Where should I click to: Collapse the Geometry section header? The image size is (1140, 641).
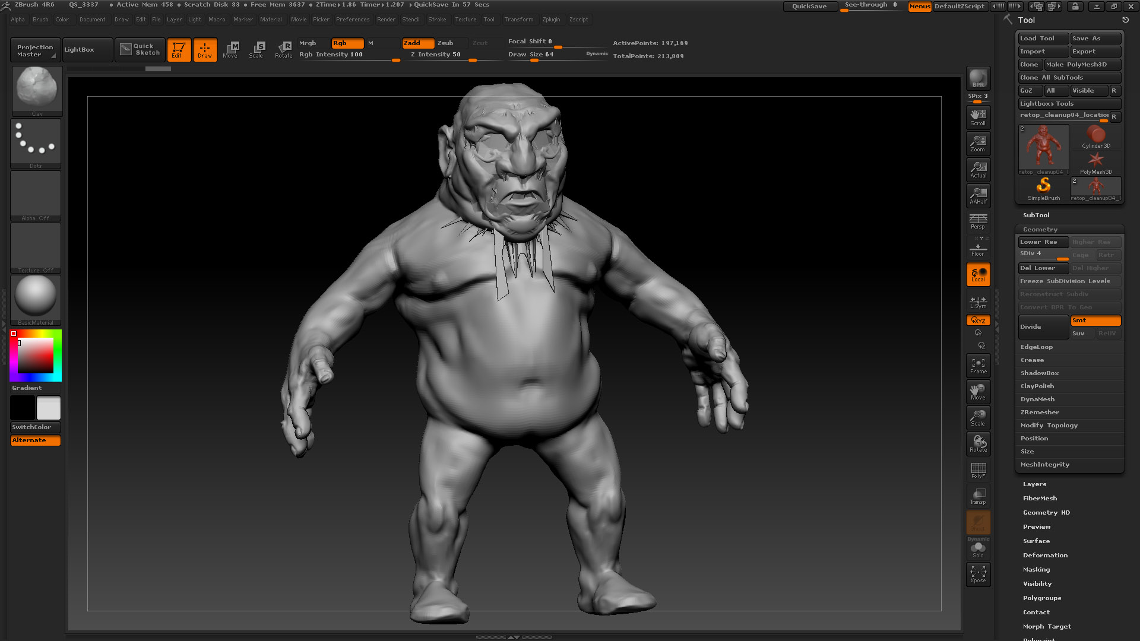coord(1040,230)
